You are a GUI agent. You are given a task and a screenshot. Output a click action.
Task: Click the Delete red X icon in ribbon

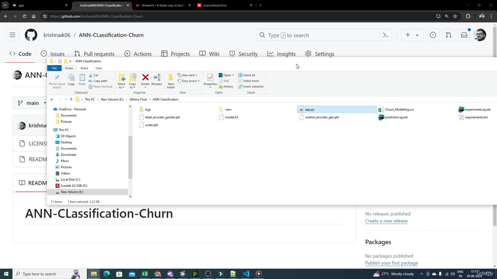pos(145,77)
